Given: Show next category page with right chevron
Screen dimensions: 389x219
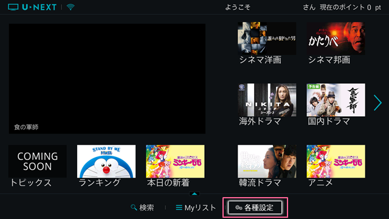Looking at the screenshot, I should pos(377,103).
